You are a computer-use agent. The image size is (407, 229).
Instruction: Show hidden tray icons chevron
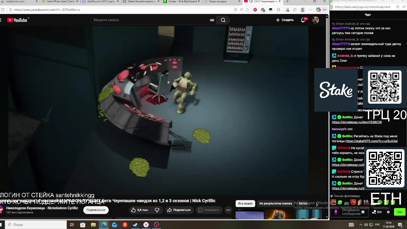pyautogui.click(x=361, y=225)
